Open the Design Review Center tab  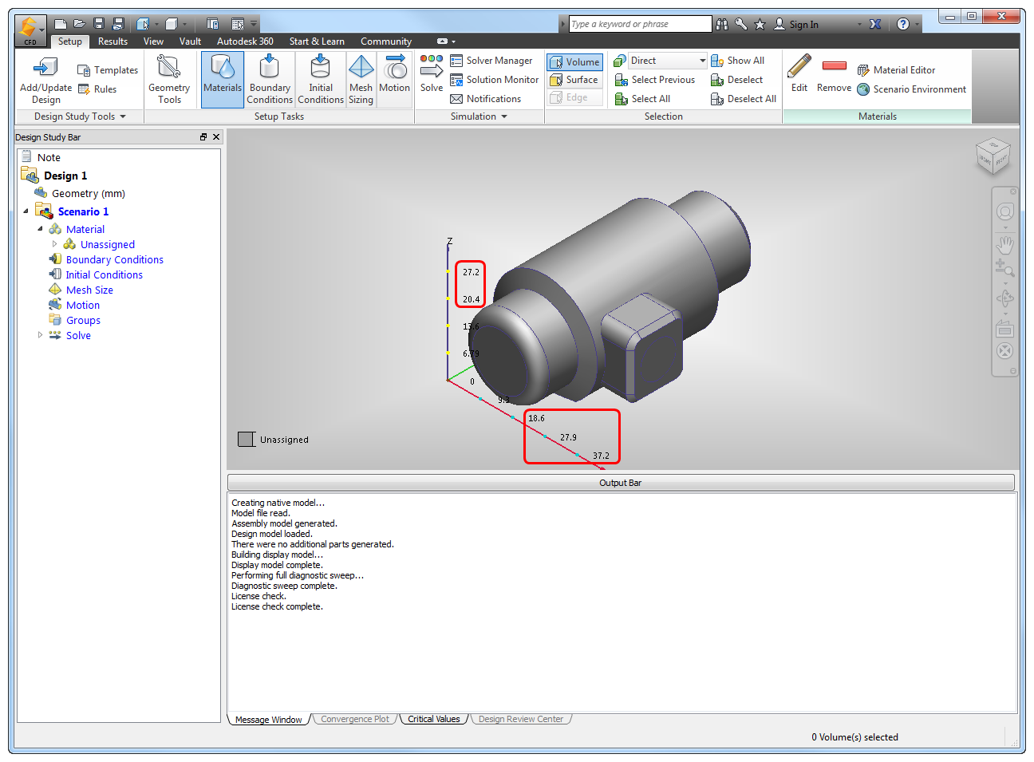pyautogui.click(x=521, y=719)
